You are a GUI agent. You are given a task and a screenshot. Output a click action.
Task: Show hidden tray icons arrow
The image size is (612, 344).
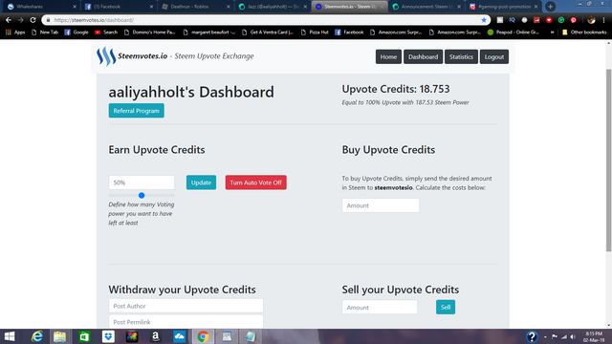[x=545, y=336]
